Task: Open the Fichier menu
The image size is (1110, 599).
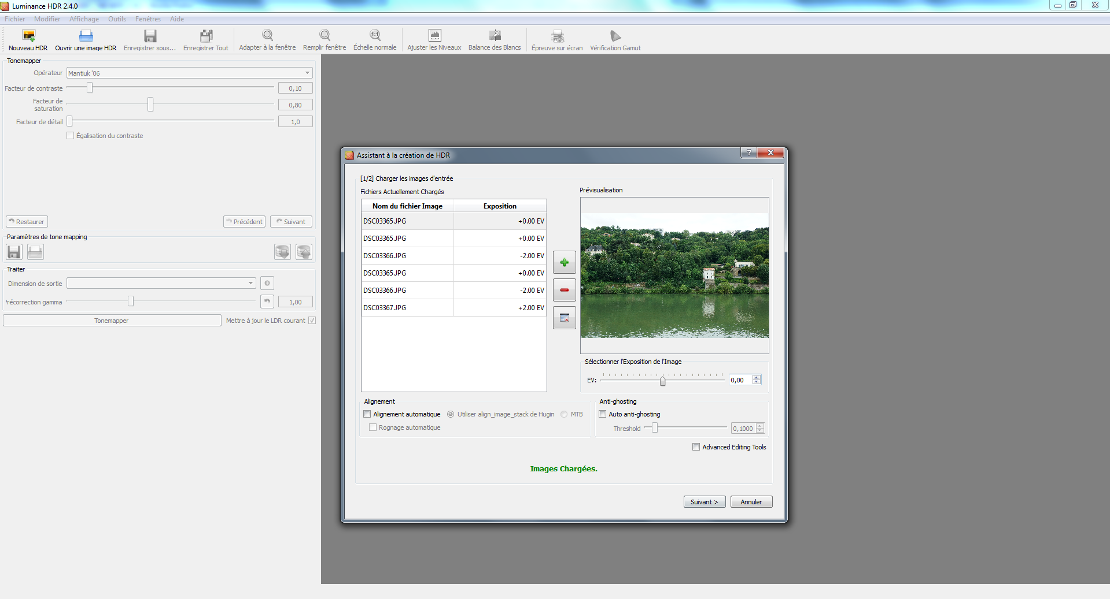Action: pos(14,19)
